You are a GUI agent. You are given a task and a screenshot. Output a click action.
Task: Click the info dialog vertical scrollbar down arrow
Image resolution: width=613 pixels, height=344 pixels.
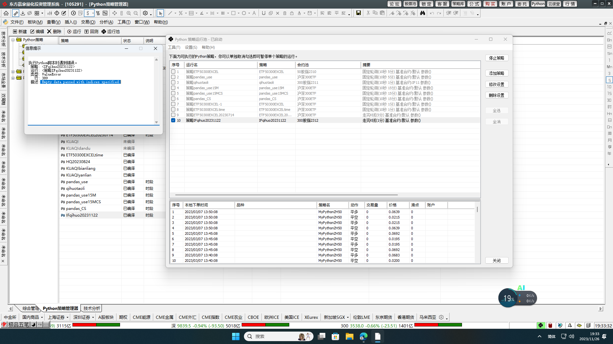156,122
